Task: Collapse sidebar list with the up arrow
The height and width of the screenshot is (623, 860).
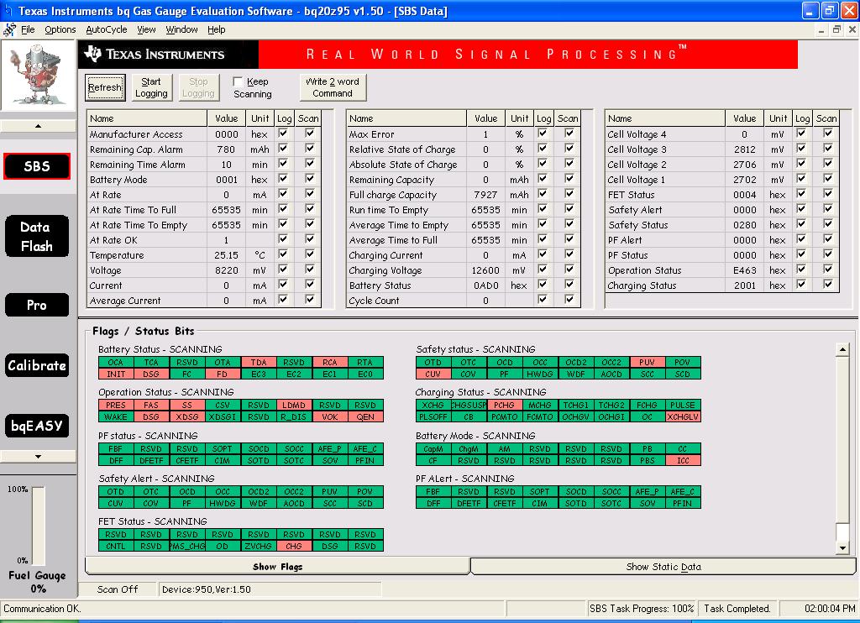Action: pos(38,126)
